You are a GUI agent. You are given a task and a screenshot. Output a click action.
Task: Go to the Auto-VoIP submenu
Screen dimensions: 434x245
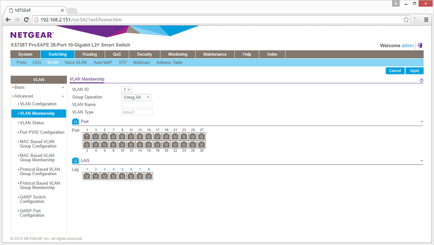[103, 63]
